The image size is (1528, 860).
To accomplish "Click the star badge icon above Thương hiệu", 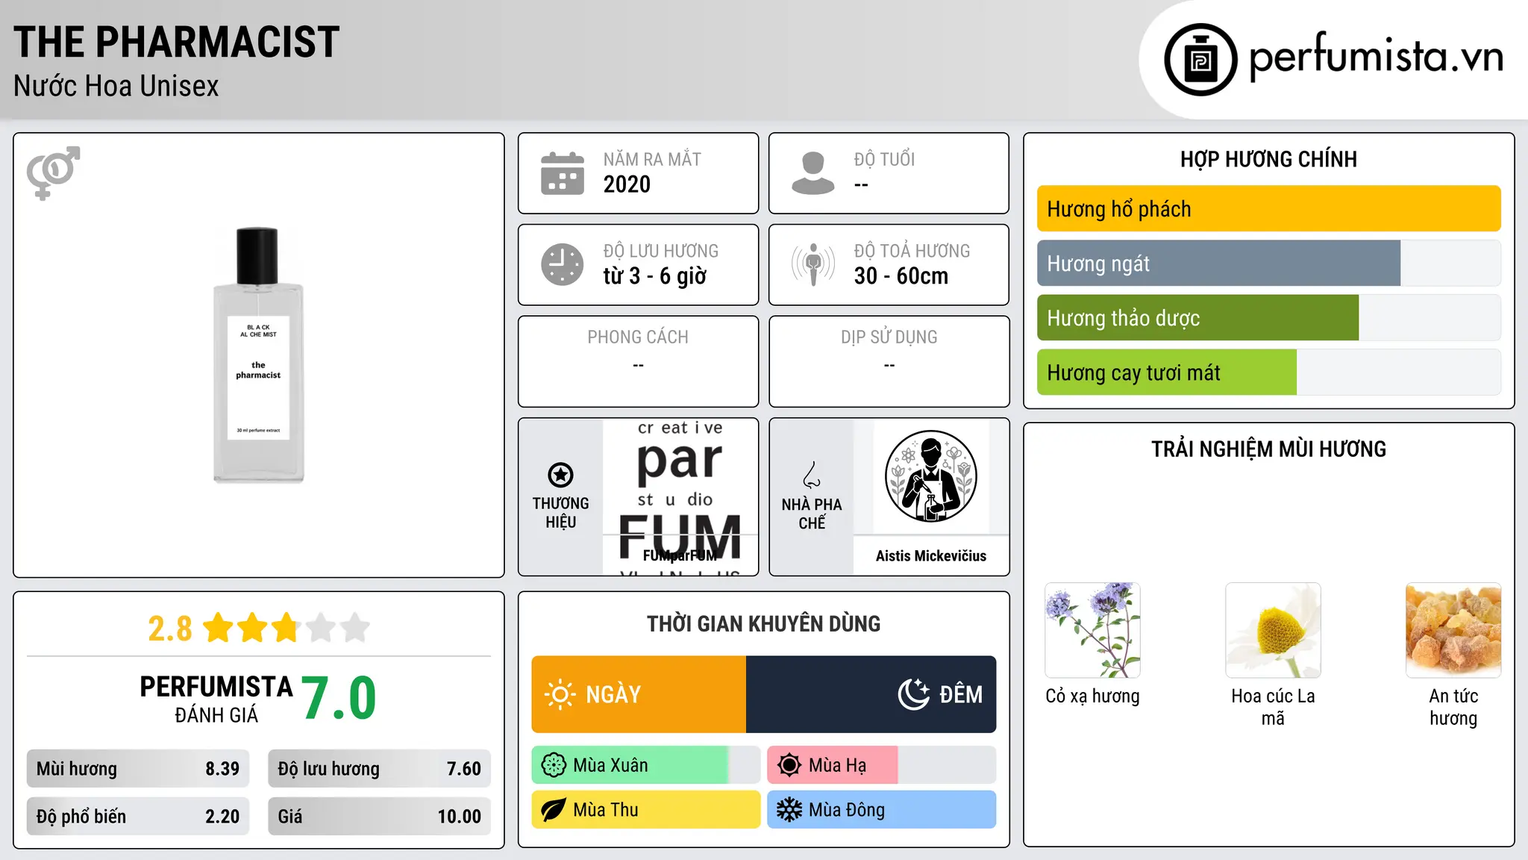I will (560, 475).
